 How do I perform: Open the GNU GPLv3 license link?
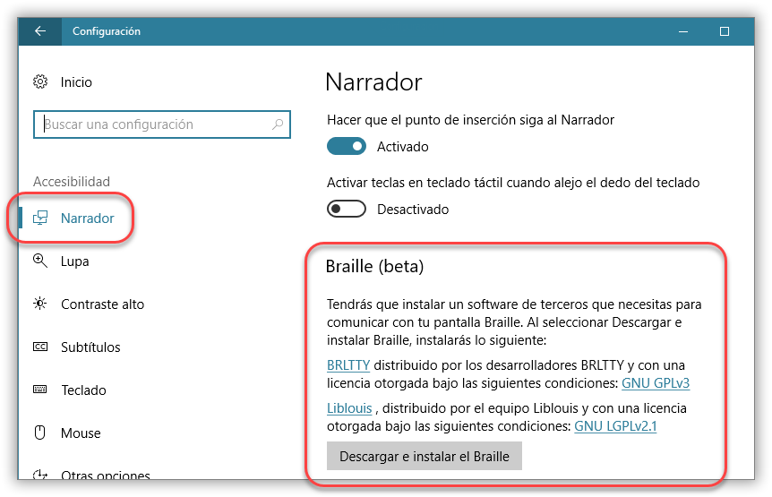(656, 383)
